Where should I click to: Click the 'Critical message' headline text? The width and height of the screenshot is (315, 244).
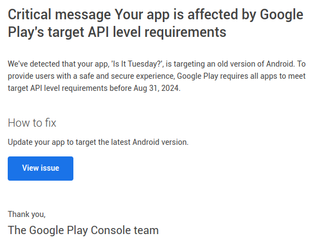[x=59, y=15]
